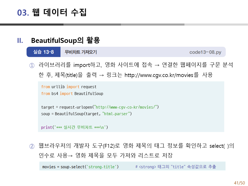The height and width of the screenshot is (186, 248).
Task: Click the text '라이브러리를 import하고, 영화 사이트에 접속'
Action: pyautogui.click(x=95, y=65)
